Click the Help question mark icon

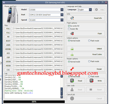97,10
